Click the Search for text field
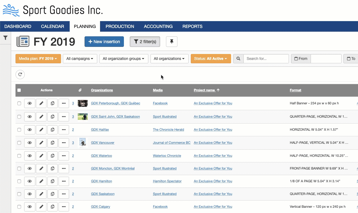Image resolution: width=358 pixels, height=213 pixels. (x=266, y=59)
